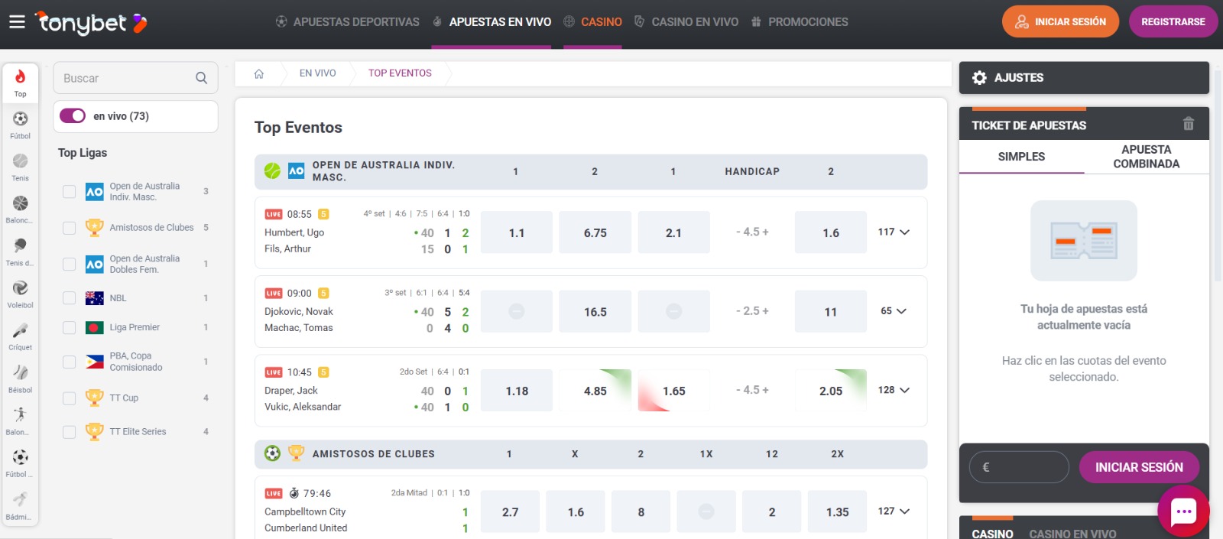Clear the bet ticket with trash icon
1223x539 pixels.
pyautogui.click(x=1188, y=123)
